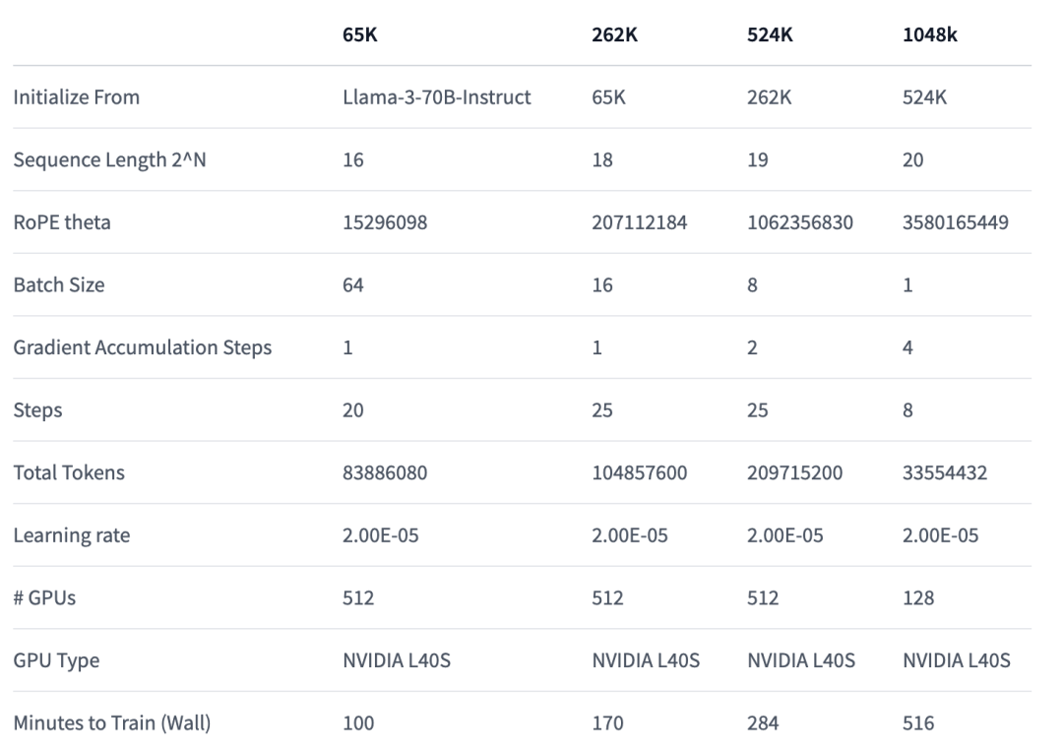Click the 207112184 cell
This screenshot has height=751, width=1063.
[640, 222]
